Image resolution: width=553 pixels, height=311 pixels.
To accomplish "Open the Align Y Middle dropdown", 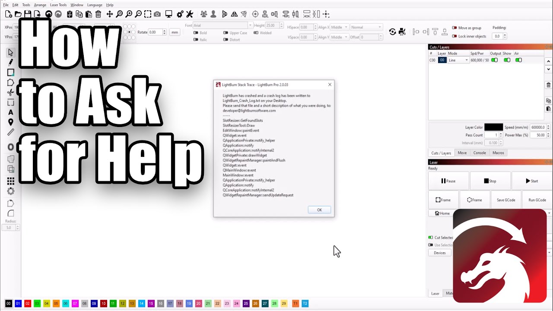I will coord(339,37).
